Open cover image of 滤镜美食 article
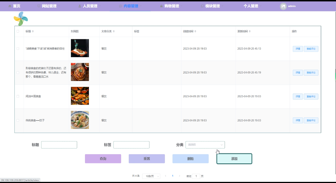Screen dimensions: 336x183 [x=80, y=48]
